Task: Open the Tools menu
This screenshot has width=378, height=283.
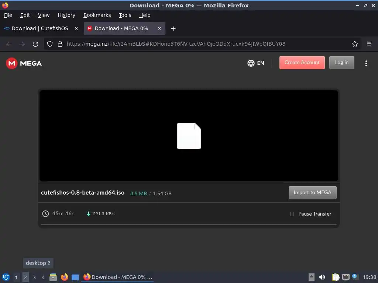Action: click(x=125, y=15)
